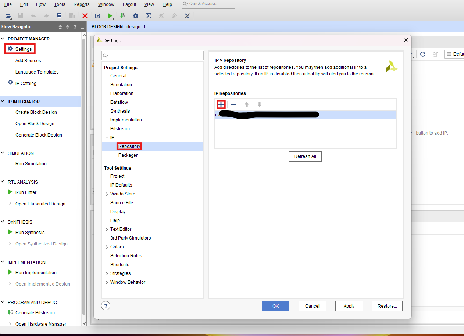Collapse all sections in Flow Navigator header
This screenshot has width=464, height=336.
coord(60,27)
